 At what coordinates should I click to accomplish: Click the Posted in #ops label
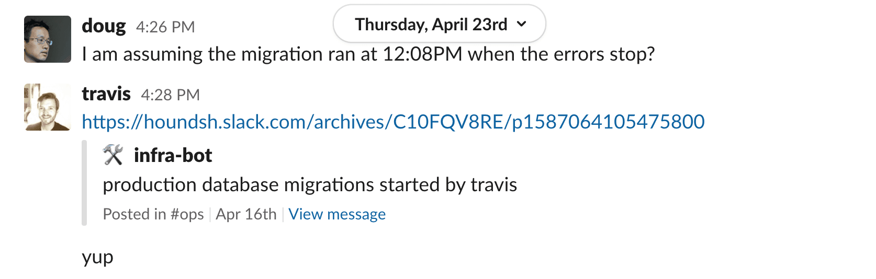point(153,214)
